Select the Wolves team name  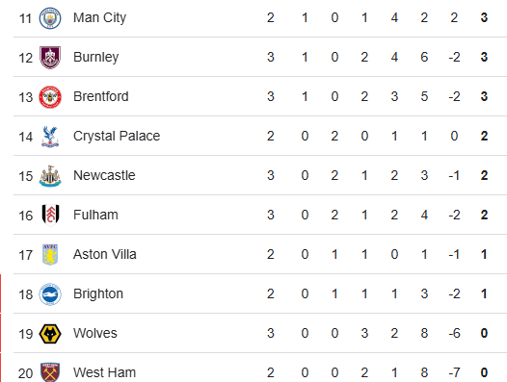pos(95,333)
